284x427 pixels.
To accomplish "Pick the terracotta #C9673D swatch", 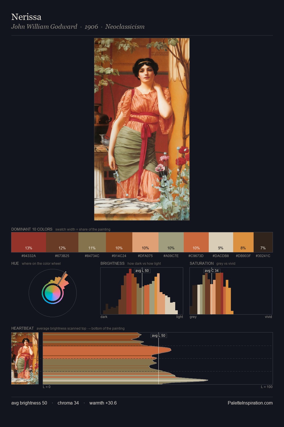I will (196, 242).
